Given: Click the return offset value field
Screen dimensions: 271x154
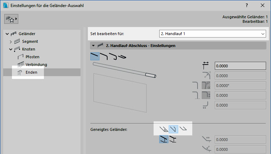Looking at the screenshot, I should click(240, 105).
